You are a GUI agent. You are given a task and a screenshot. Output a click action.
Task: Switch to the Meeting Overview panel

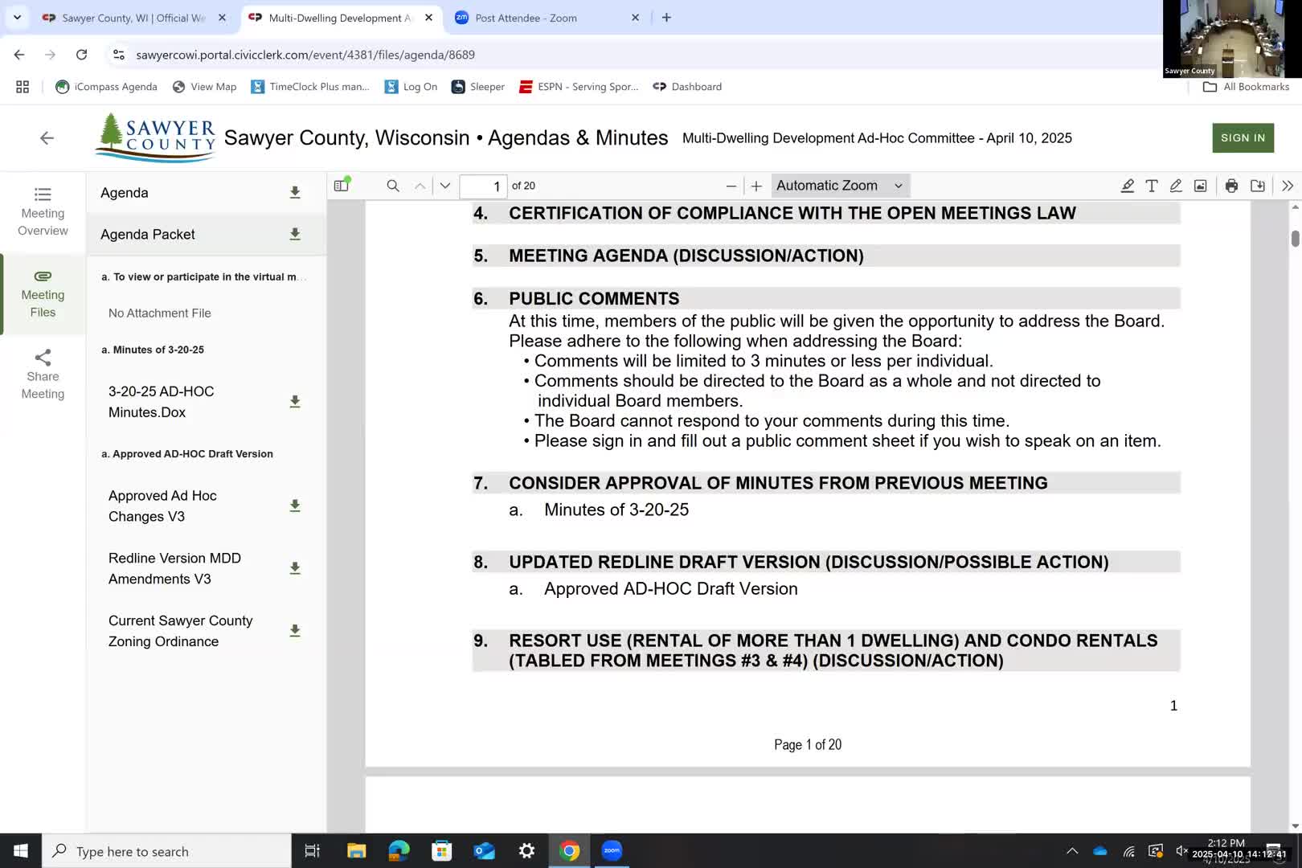tap(43, 211)
